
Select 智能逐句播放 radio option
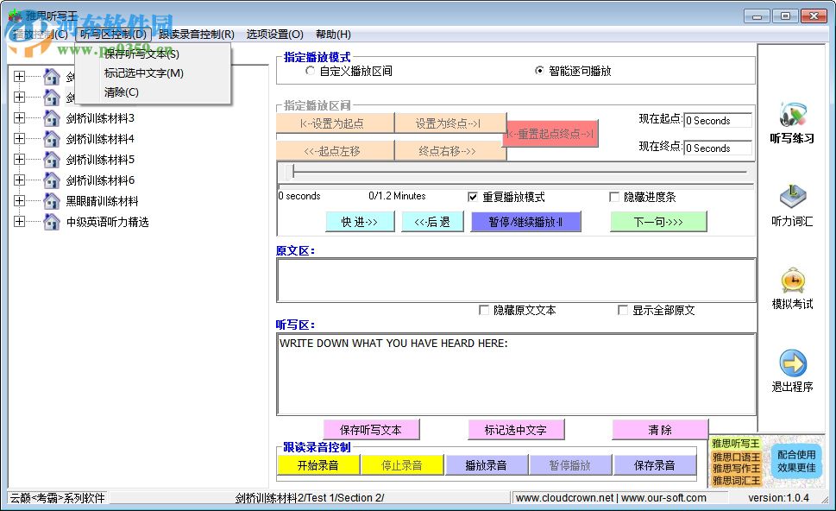click(539, 71)
